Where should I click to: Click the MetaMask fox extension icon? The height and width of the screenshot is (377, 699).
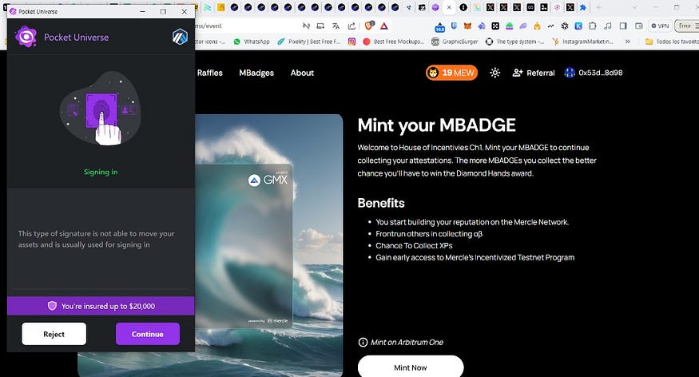click(x=467, y=26)
